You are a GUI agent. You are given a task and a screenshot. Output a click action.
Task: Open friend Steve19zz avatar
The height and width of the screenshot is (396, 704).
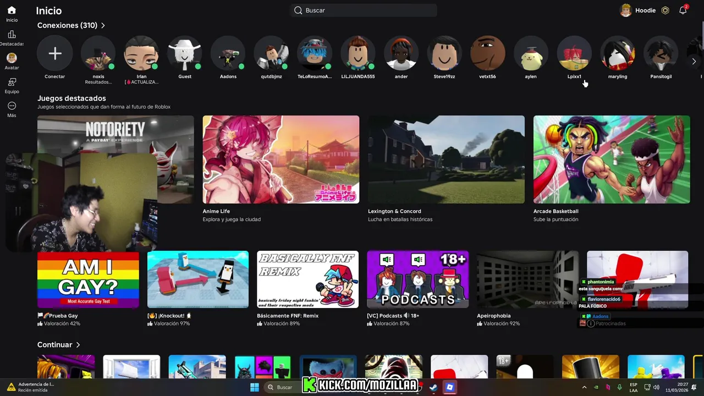444,53
